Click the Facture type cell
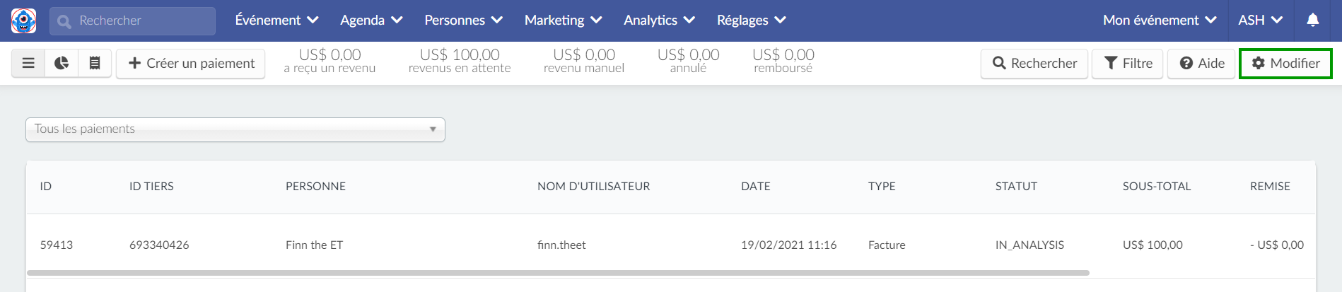This screenshot has height=292, width=1342. coord(887,245)
